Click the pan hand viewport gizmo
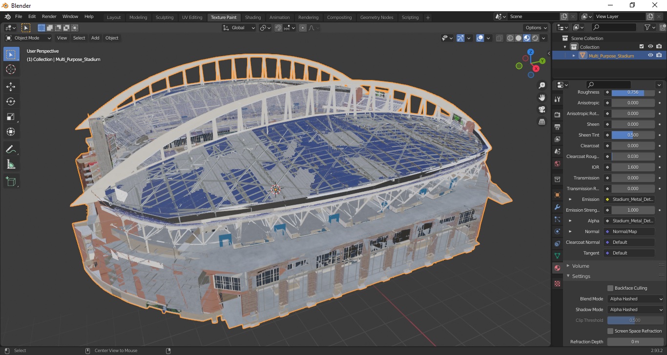The image size is (667, 355). [542, 98]
